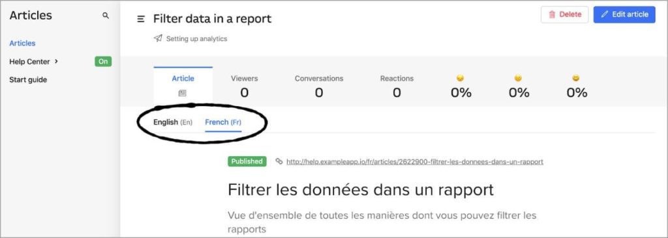Select the sad face reaction emoji
The image size is (668, 238).
tap(460, 78)
